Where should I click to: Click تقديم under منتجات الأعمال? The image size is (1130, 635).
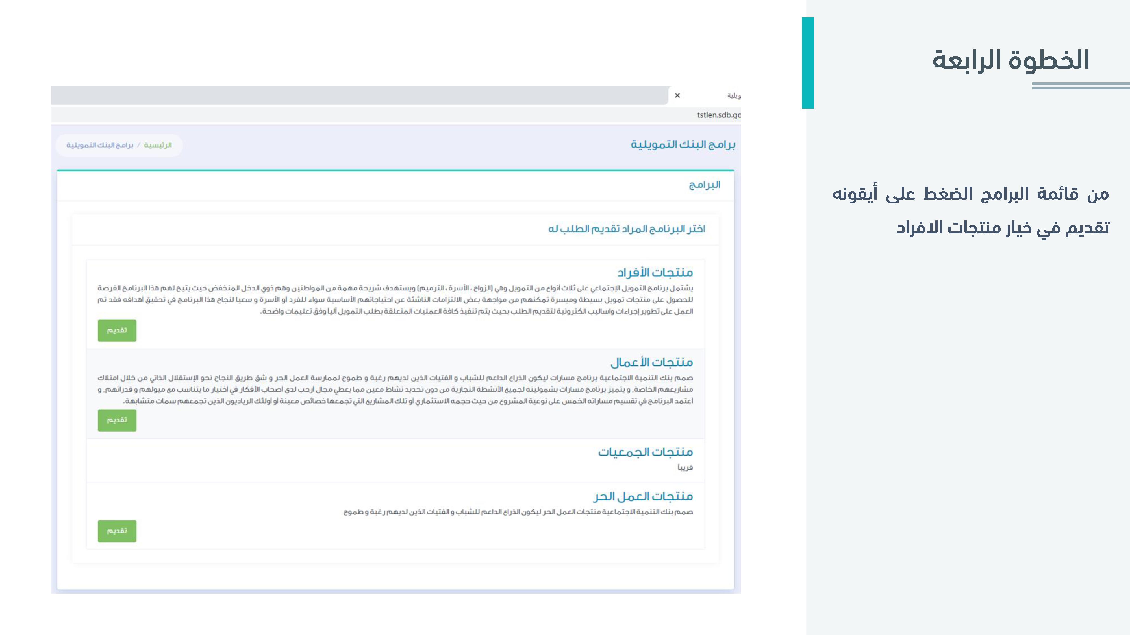[x=117, y=420]
